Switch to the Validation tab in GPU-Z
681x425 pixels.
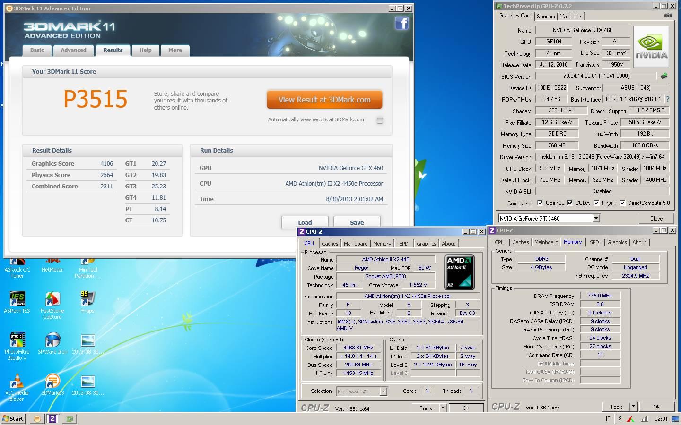[571, 16]
